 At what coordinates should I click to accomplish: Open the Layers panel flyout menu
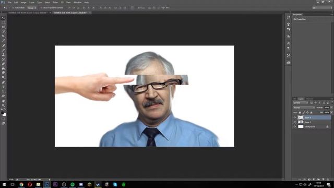(x=332, y=99)
